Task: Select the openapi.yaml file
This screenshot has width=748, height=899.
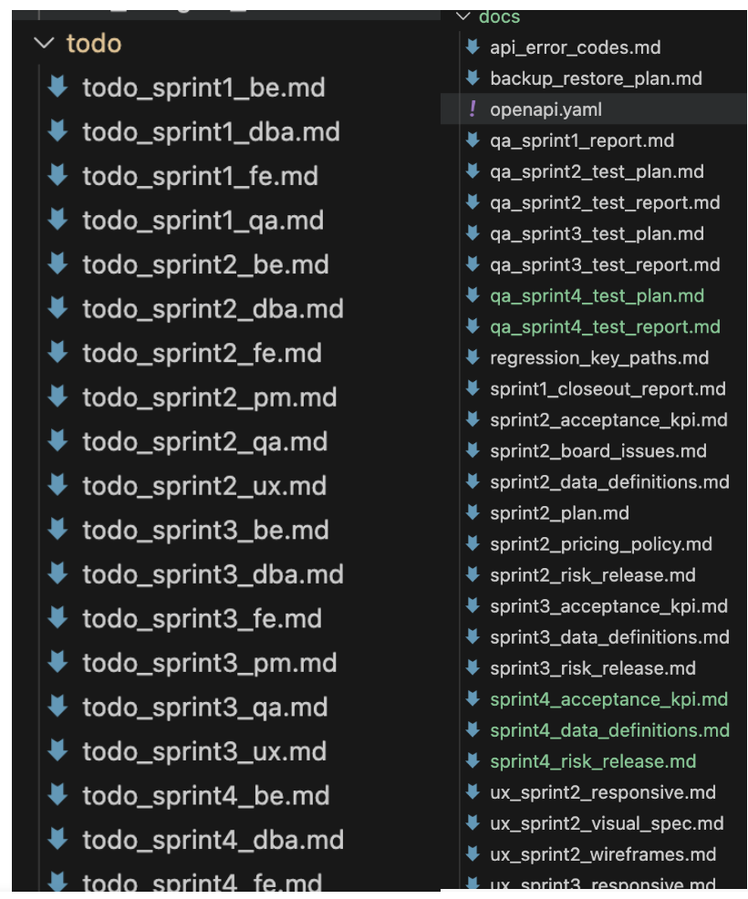Action: (545, 109)
